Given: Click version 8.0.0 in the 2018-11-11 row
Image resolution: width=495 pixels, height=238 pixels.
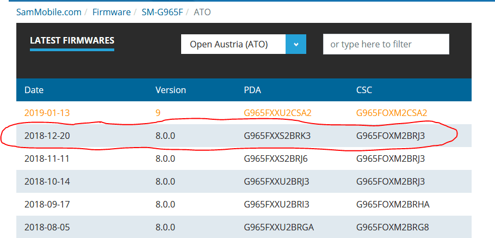Looking at the screenshot, I should 165,158.
